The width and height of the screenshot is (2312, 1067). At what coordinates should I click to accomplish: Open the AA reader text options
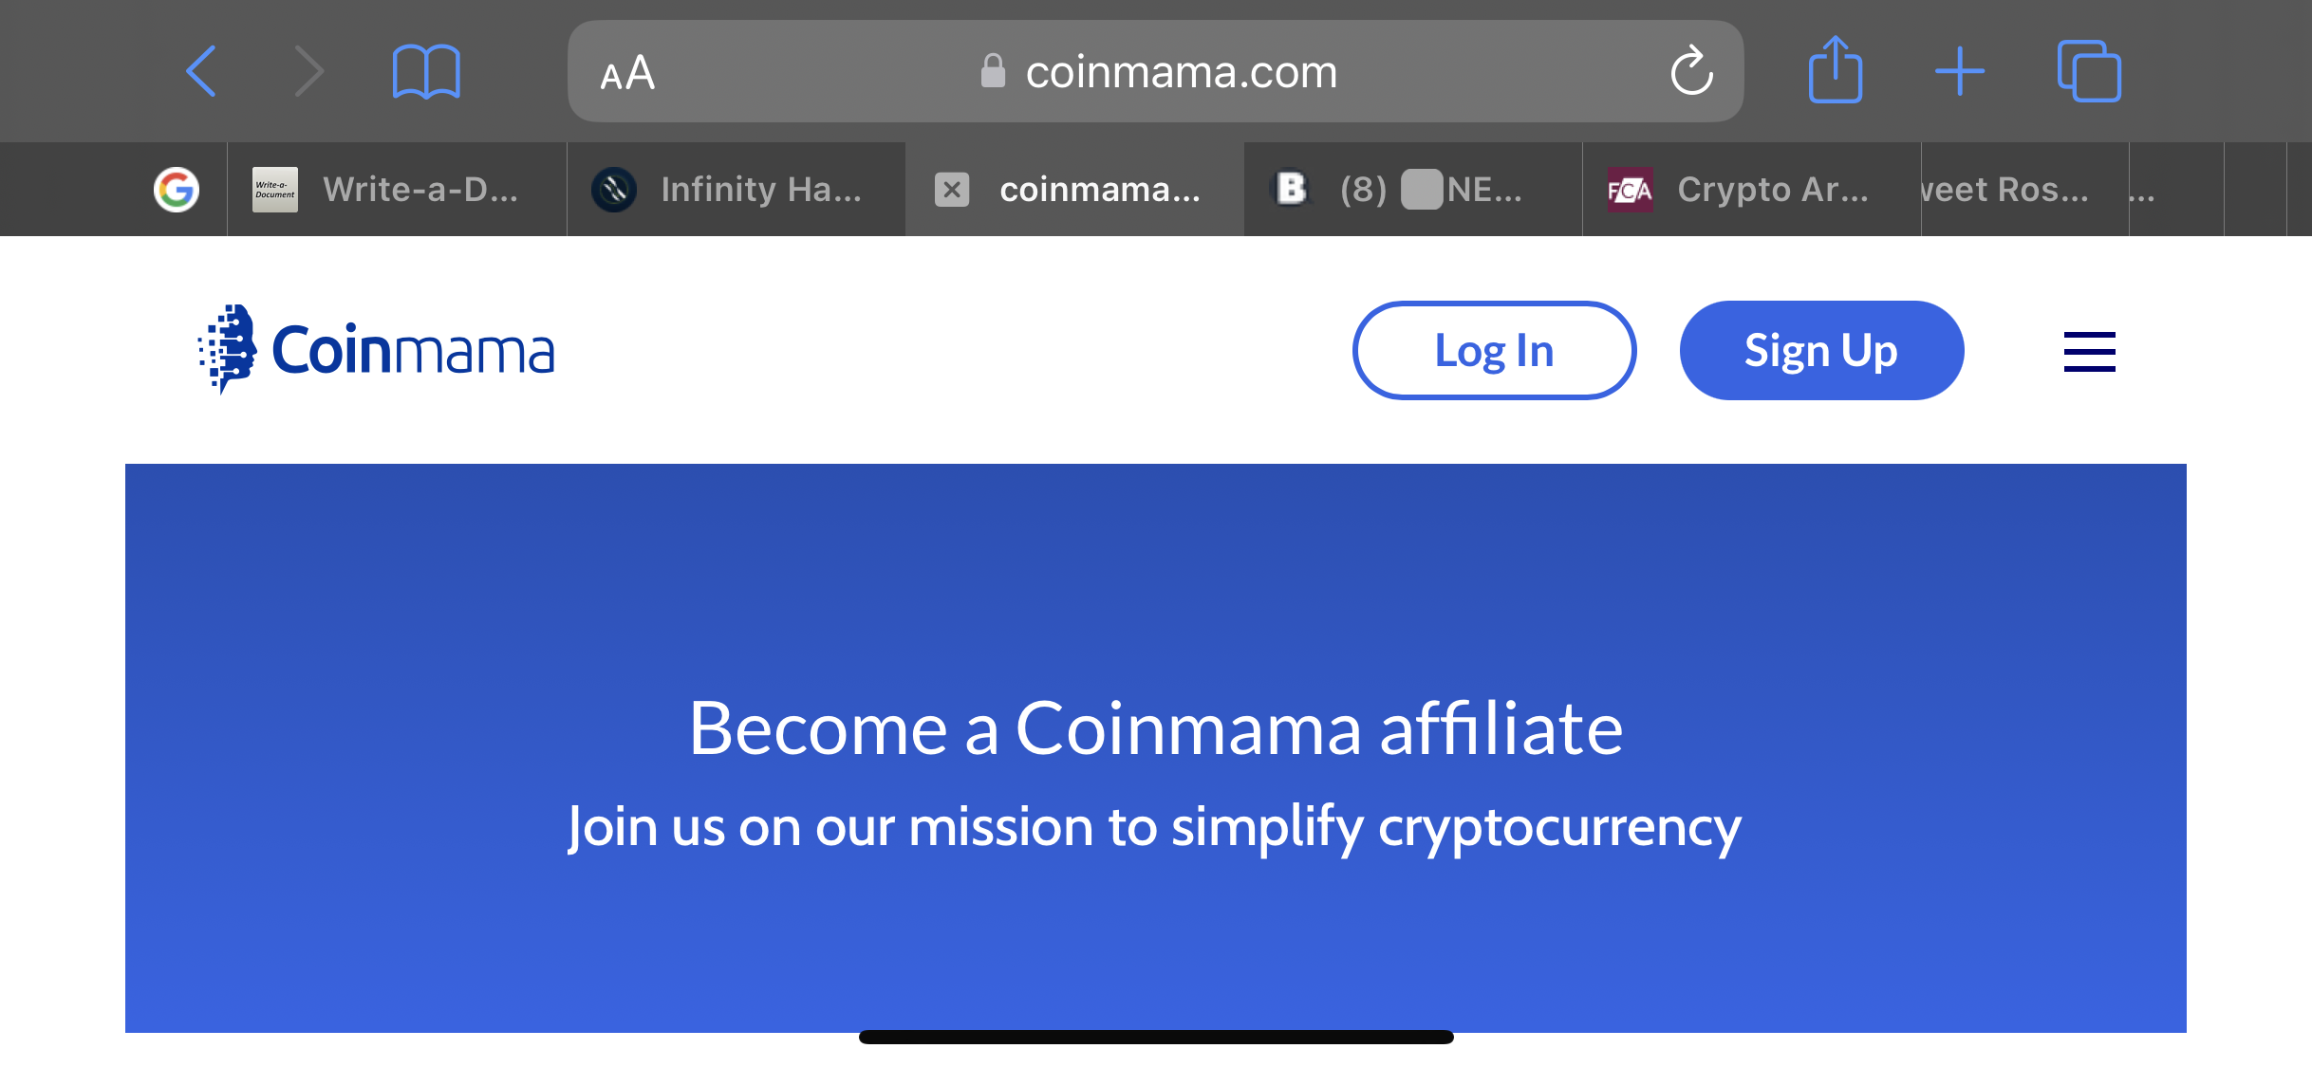[x=627, y=73]
